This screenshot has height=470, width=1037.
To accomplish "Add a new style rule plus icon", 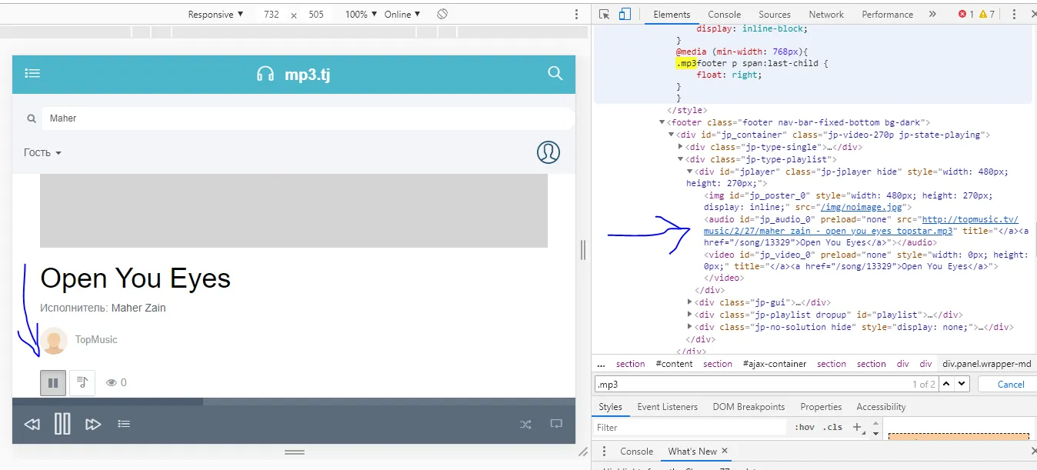I will coord(856,427).
